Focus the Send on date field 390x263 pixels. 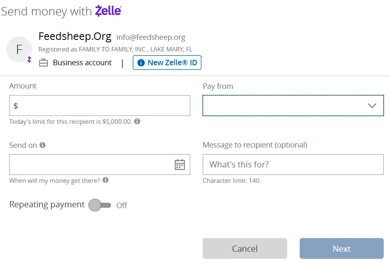(89, 165)
